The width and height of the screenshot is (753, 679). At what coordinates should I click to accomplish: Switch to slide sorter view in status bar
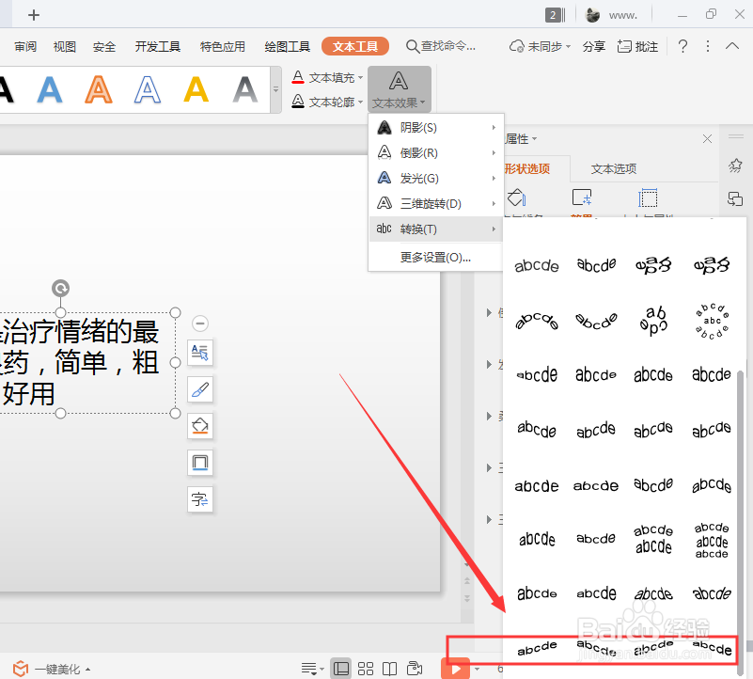click(x=366, y=668)
